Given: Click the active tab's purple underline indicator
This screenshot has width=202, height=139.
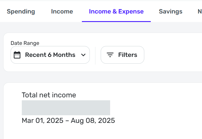Looking at the screenshot, I should point(116,21).
